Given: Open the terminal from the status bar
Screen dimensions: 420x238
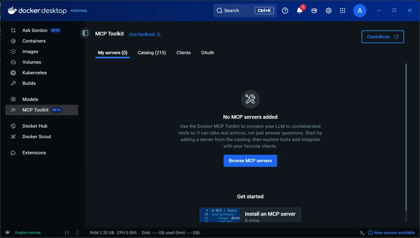Looking at the screenshot, I should [362, 232].
